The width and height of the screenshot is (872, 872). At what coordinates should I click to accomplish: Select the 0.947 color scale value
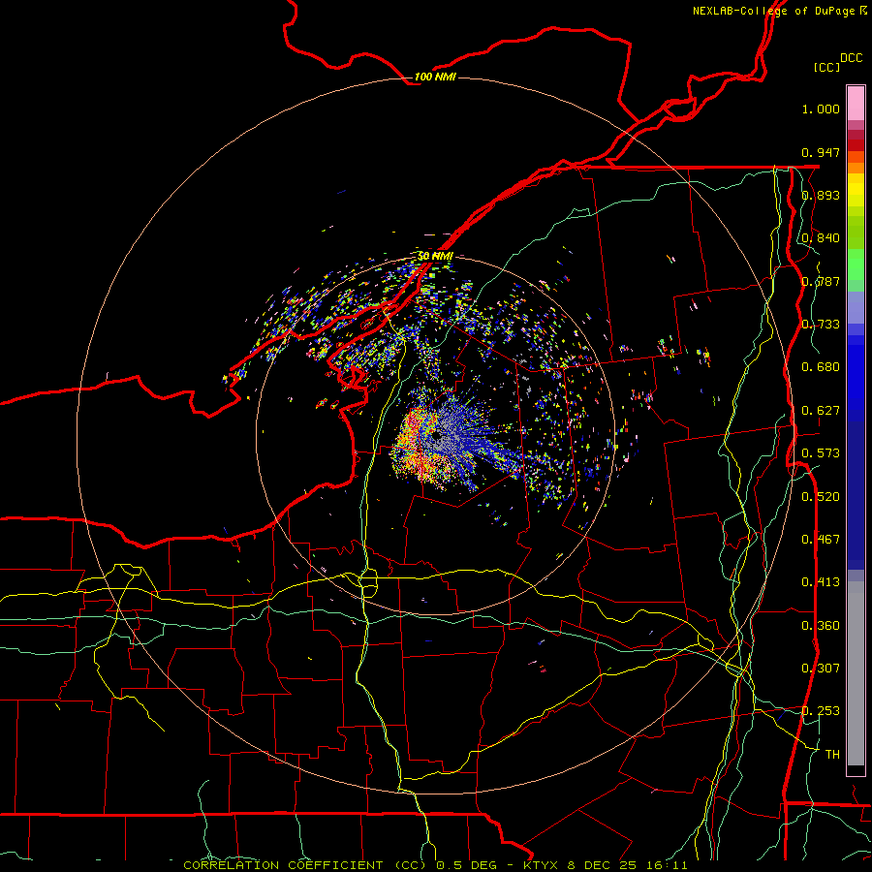click(x=821, y=152)
